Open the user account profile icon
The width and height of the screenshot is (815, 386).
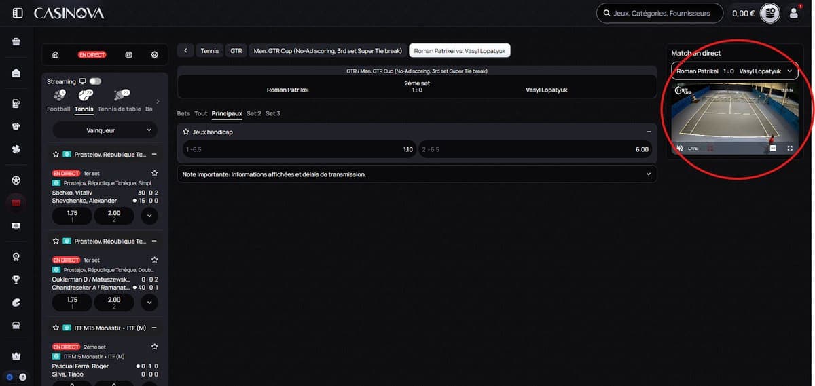(793, 13)
